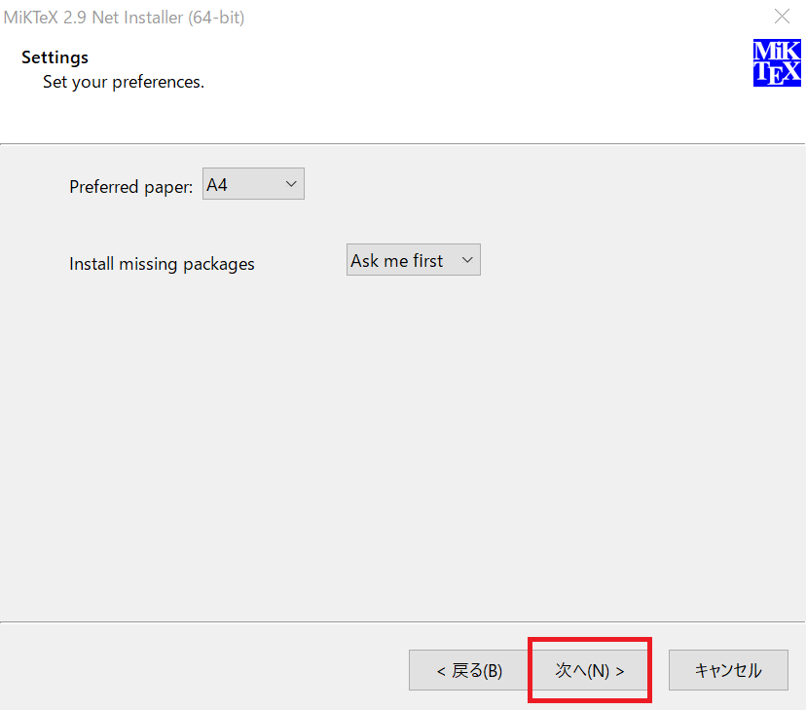Click the Preferred paper label

[x=131, y=187]
